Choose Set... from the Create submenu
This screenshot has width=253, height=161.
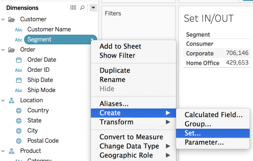coord(193,133)
